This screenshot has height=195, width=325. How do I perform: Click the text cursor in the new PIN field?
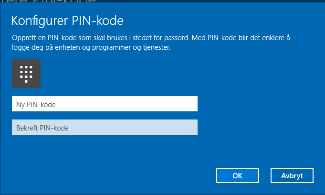[17, 104]
